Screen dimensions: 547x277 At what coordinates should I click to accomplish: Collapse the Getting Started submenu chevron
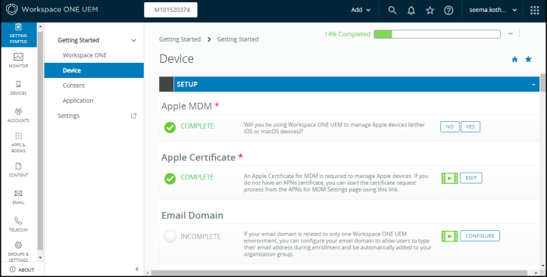[x=133, y=40]
